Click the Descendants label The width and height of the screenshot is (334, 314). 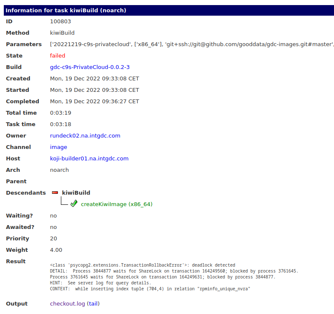point(26,193)
